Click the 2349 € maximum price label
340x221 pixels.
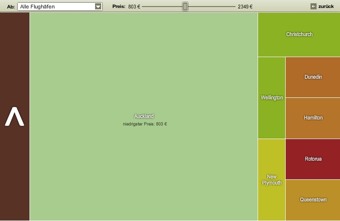245,7
